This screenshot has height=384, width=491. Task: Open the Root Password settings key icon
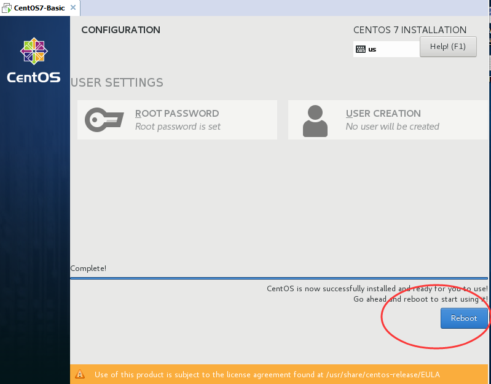pos(104,120)
